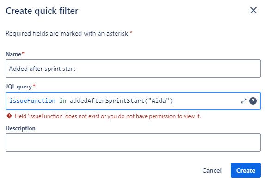Image resolution: width=265 pixels, height=182 pixels.
Task: Create the quick filter
Action: [246, 170]
